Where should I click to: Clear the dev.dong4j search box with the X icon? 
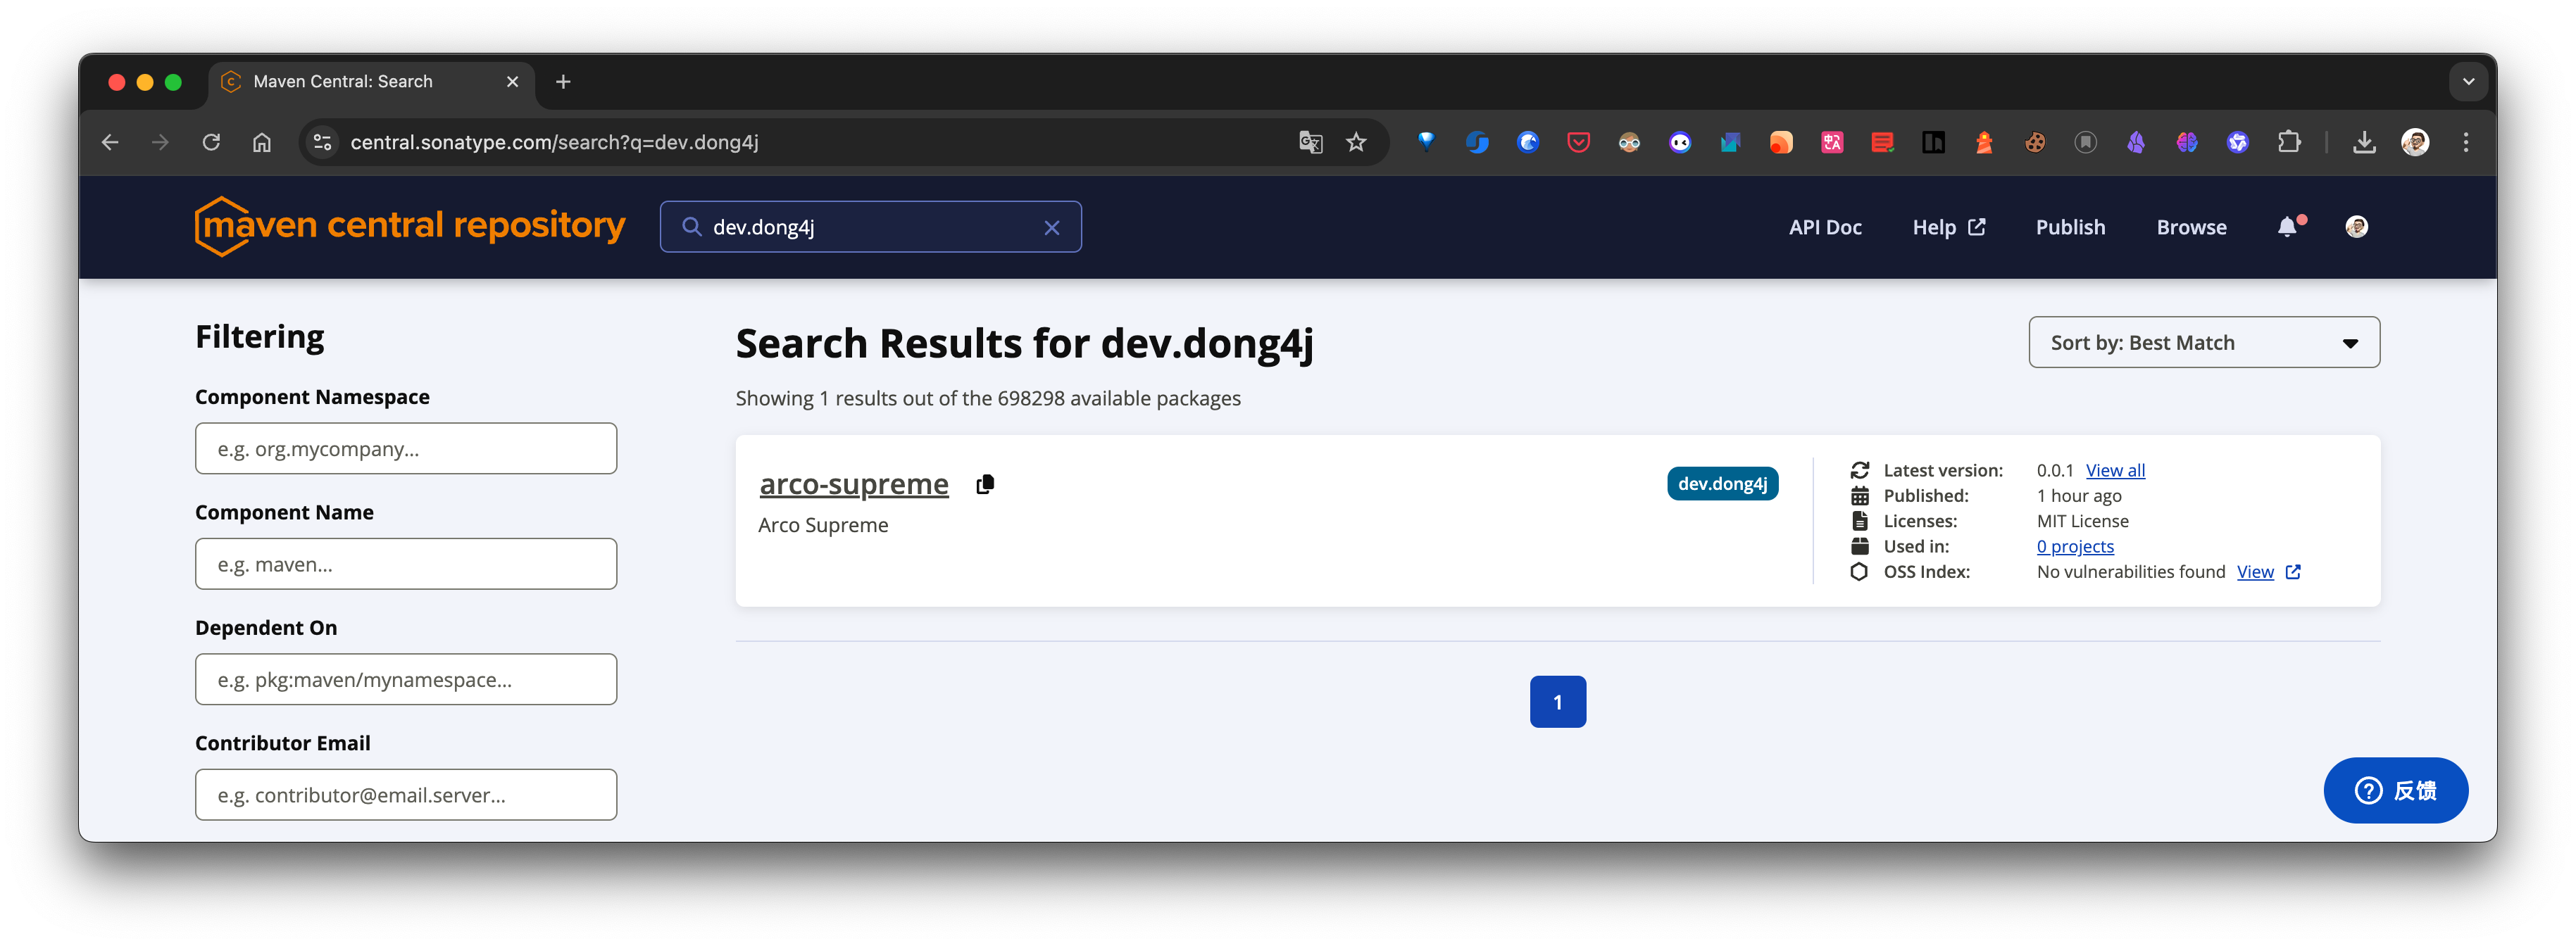click(1051, 228)
